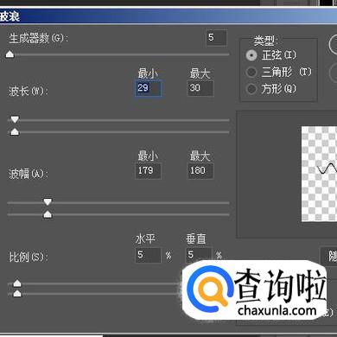Viewport: 337px width, 337px height.
Task: Select the 正弦 (Sine) radio button
Action: (x=251, y=55)
